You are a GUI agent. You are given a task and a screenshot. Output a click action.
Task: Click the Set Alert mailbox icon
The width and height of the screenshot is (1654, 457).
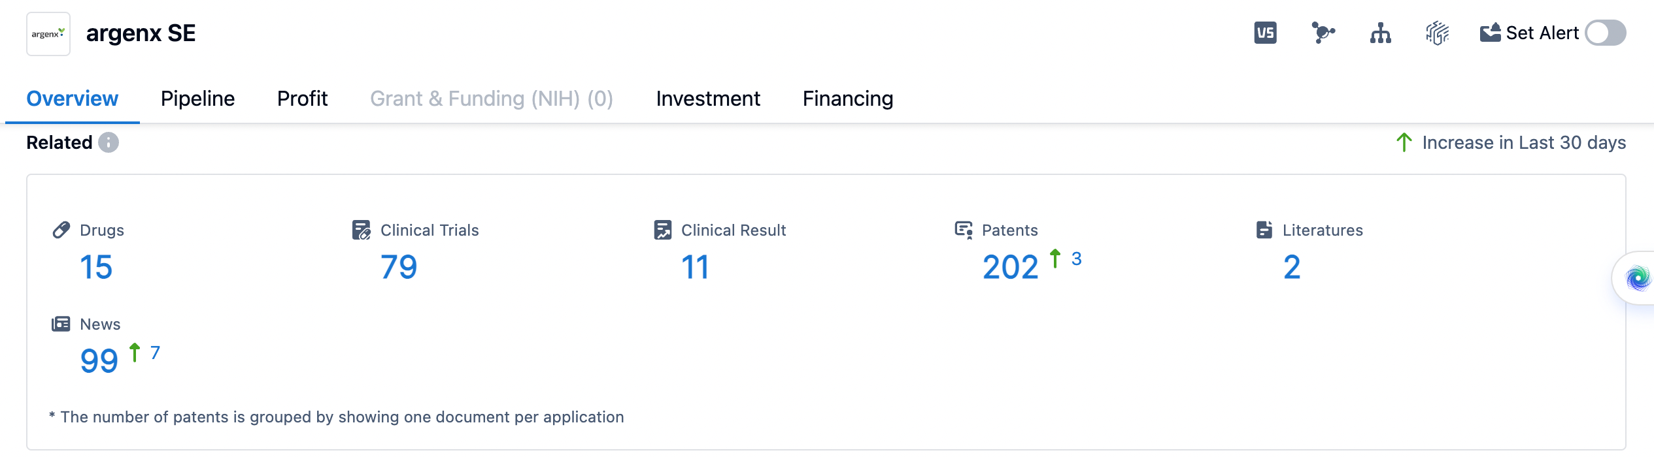pyautogui.click(x=1490, y=33)
